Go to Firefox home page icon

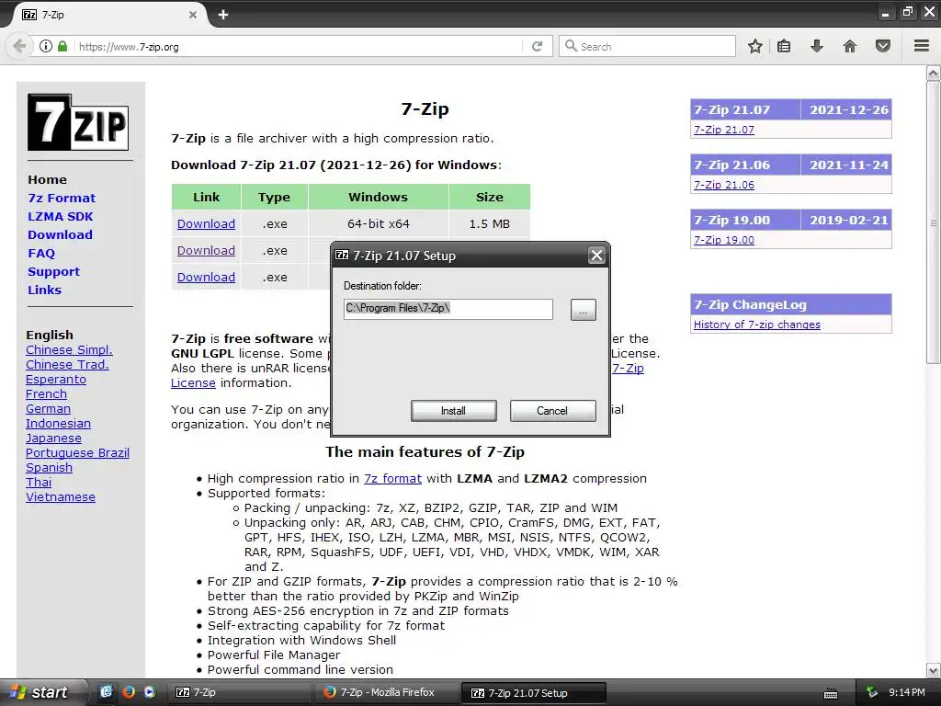tap(850, 46)
